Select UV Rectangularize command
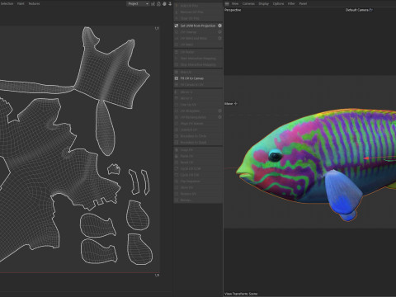Viewport: 396px width, 297px height. [x=198, y=117]
